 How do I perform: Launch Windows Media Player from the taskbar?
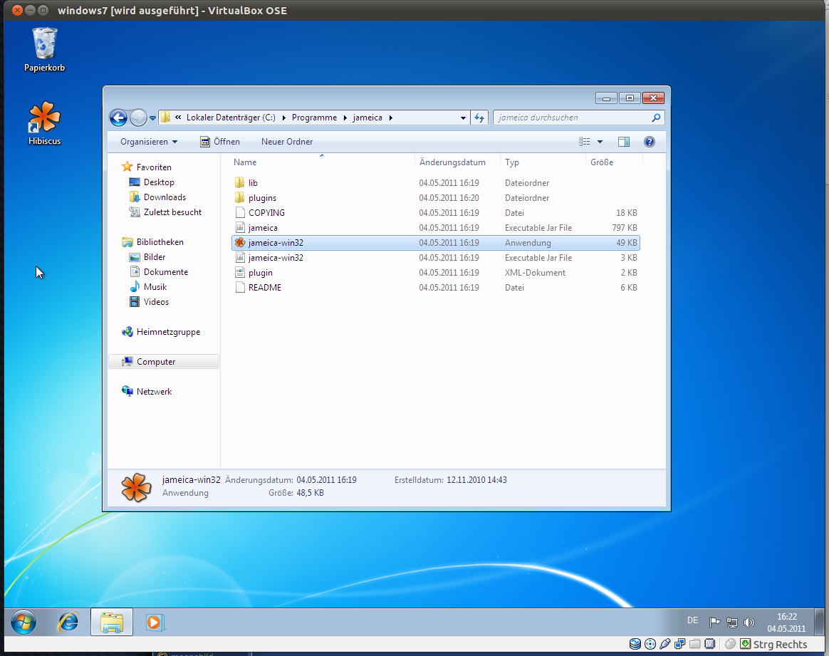(x=155, y=623)
